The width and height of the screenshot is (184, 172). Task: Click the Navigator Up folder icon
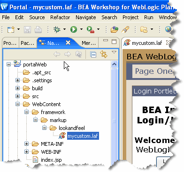[78, 54]
